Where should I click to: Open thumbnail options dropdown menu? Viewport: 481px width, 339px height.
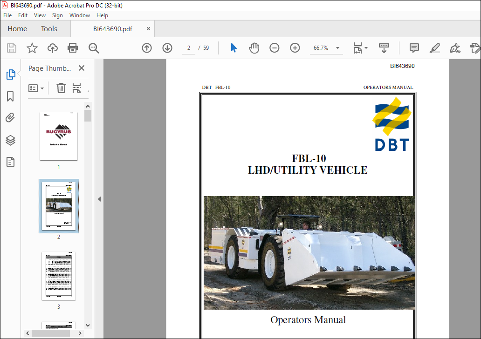pyautogui.click(x=36, y=88)
